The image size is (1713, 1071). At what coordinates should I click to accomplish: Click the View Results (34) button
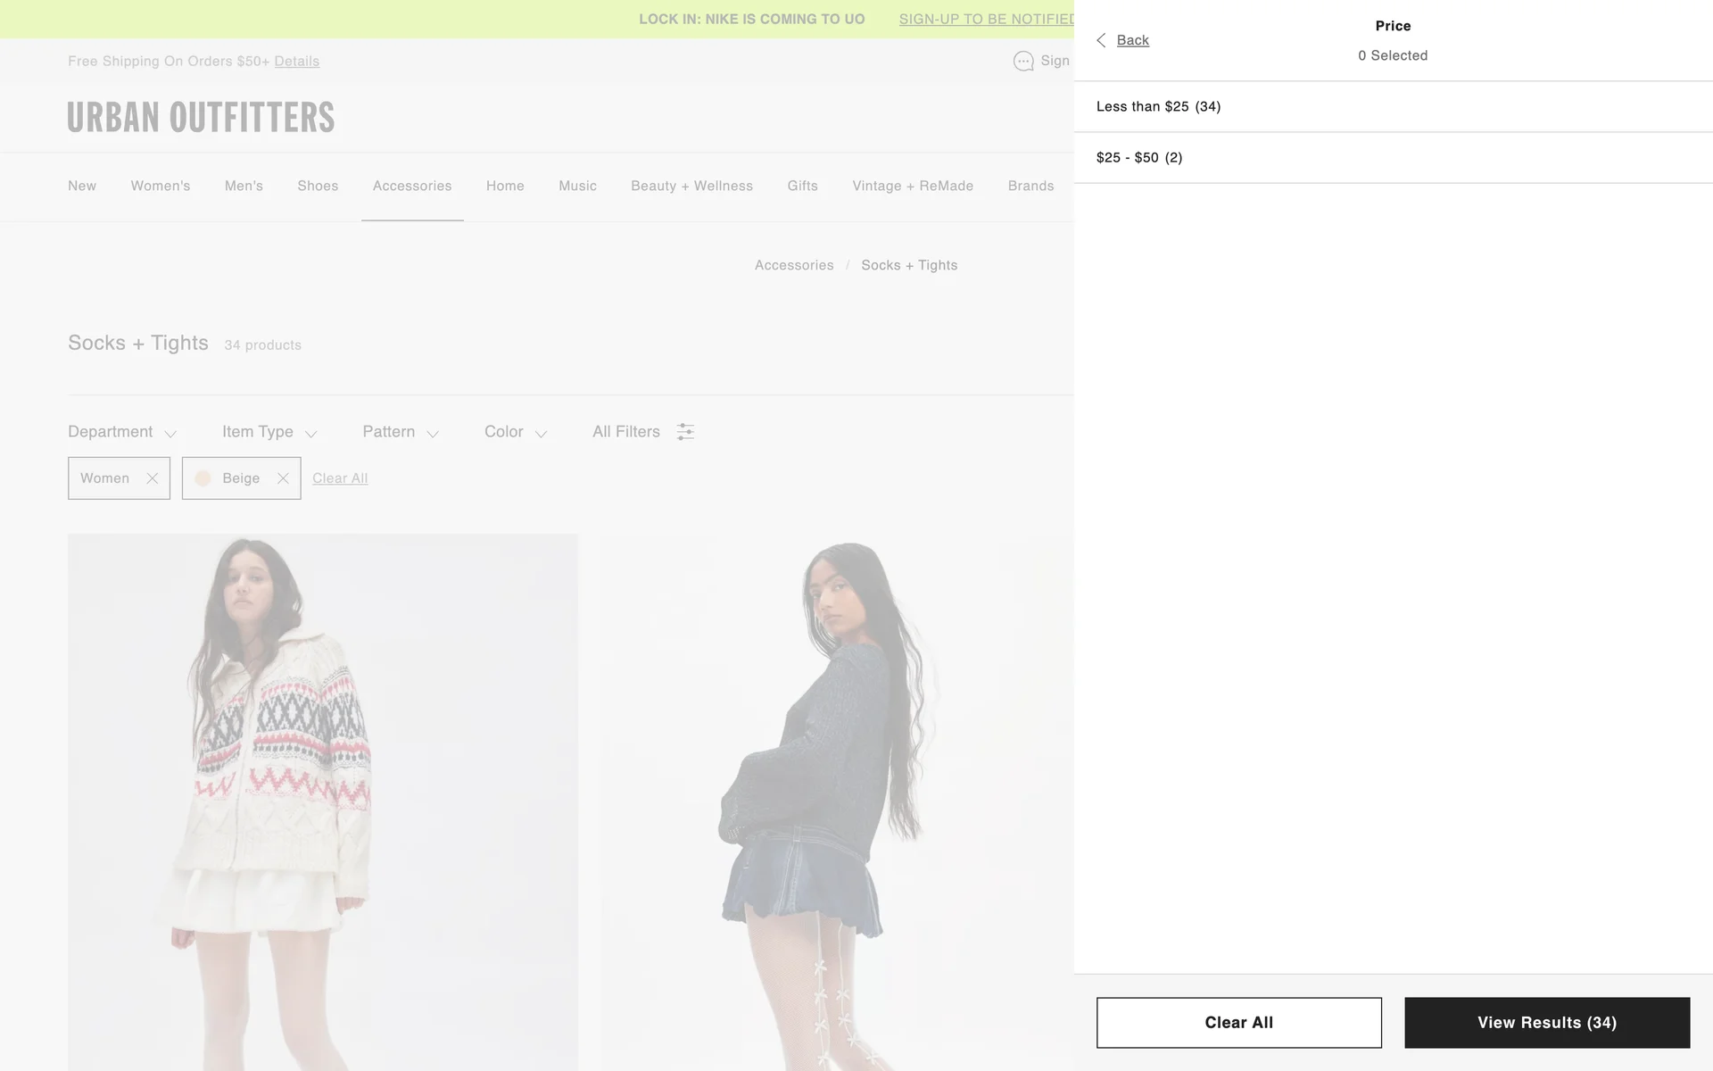click(1547, 1023)
